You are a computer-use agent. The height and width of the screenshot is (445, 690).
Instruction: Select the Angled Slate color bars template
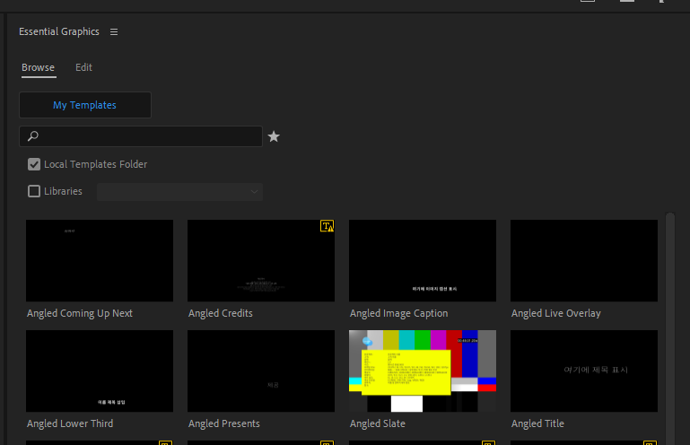[x=422, y=371]
